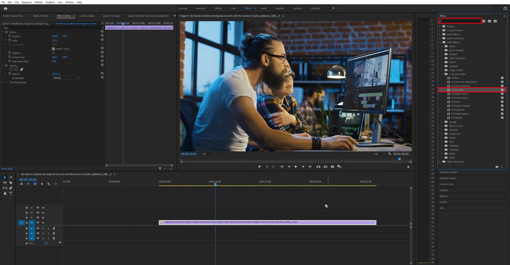Toggle Uniform Scale checkbox
Image resolution: width=510 pixels, height=265 pixels.
[x=53, y=49]
